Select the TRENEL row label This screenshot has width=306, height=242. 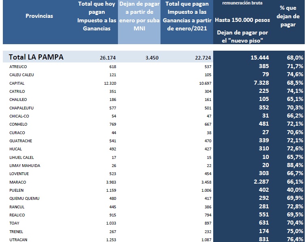click(x=16, y=232)
